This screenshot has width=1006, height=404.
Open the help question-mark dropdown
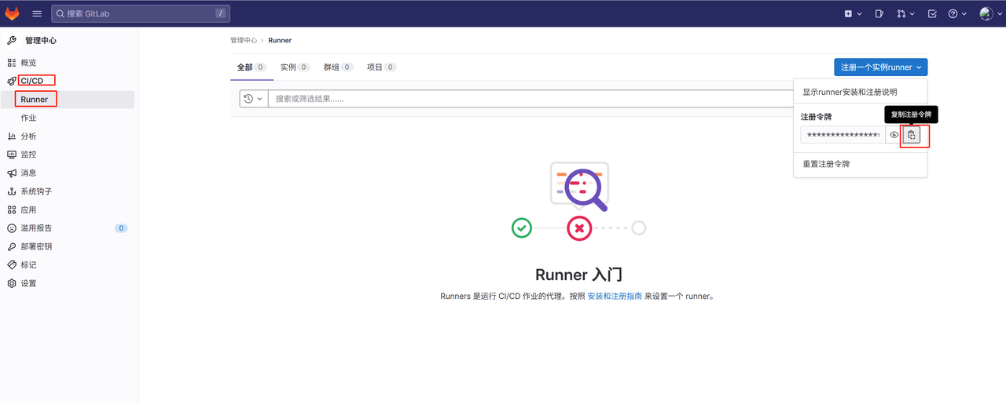click(x=956, y=13)
